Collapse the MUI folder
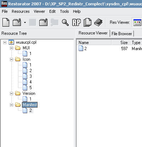This screenshot has width=142, height=147. click(x=11, y=48)
